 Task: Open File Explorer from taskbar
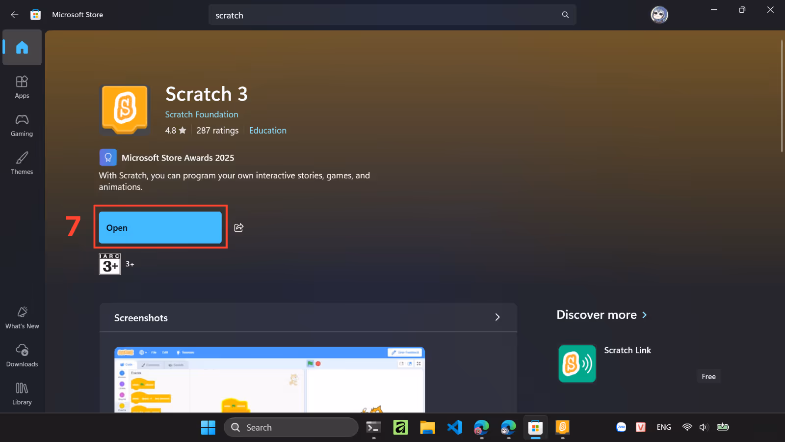coord(427,427)
